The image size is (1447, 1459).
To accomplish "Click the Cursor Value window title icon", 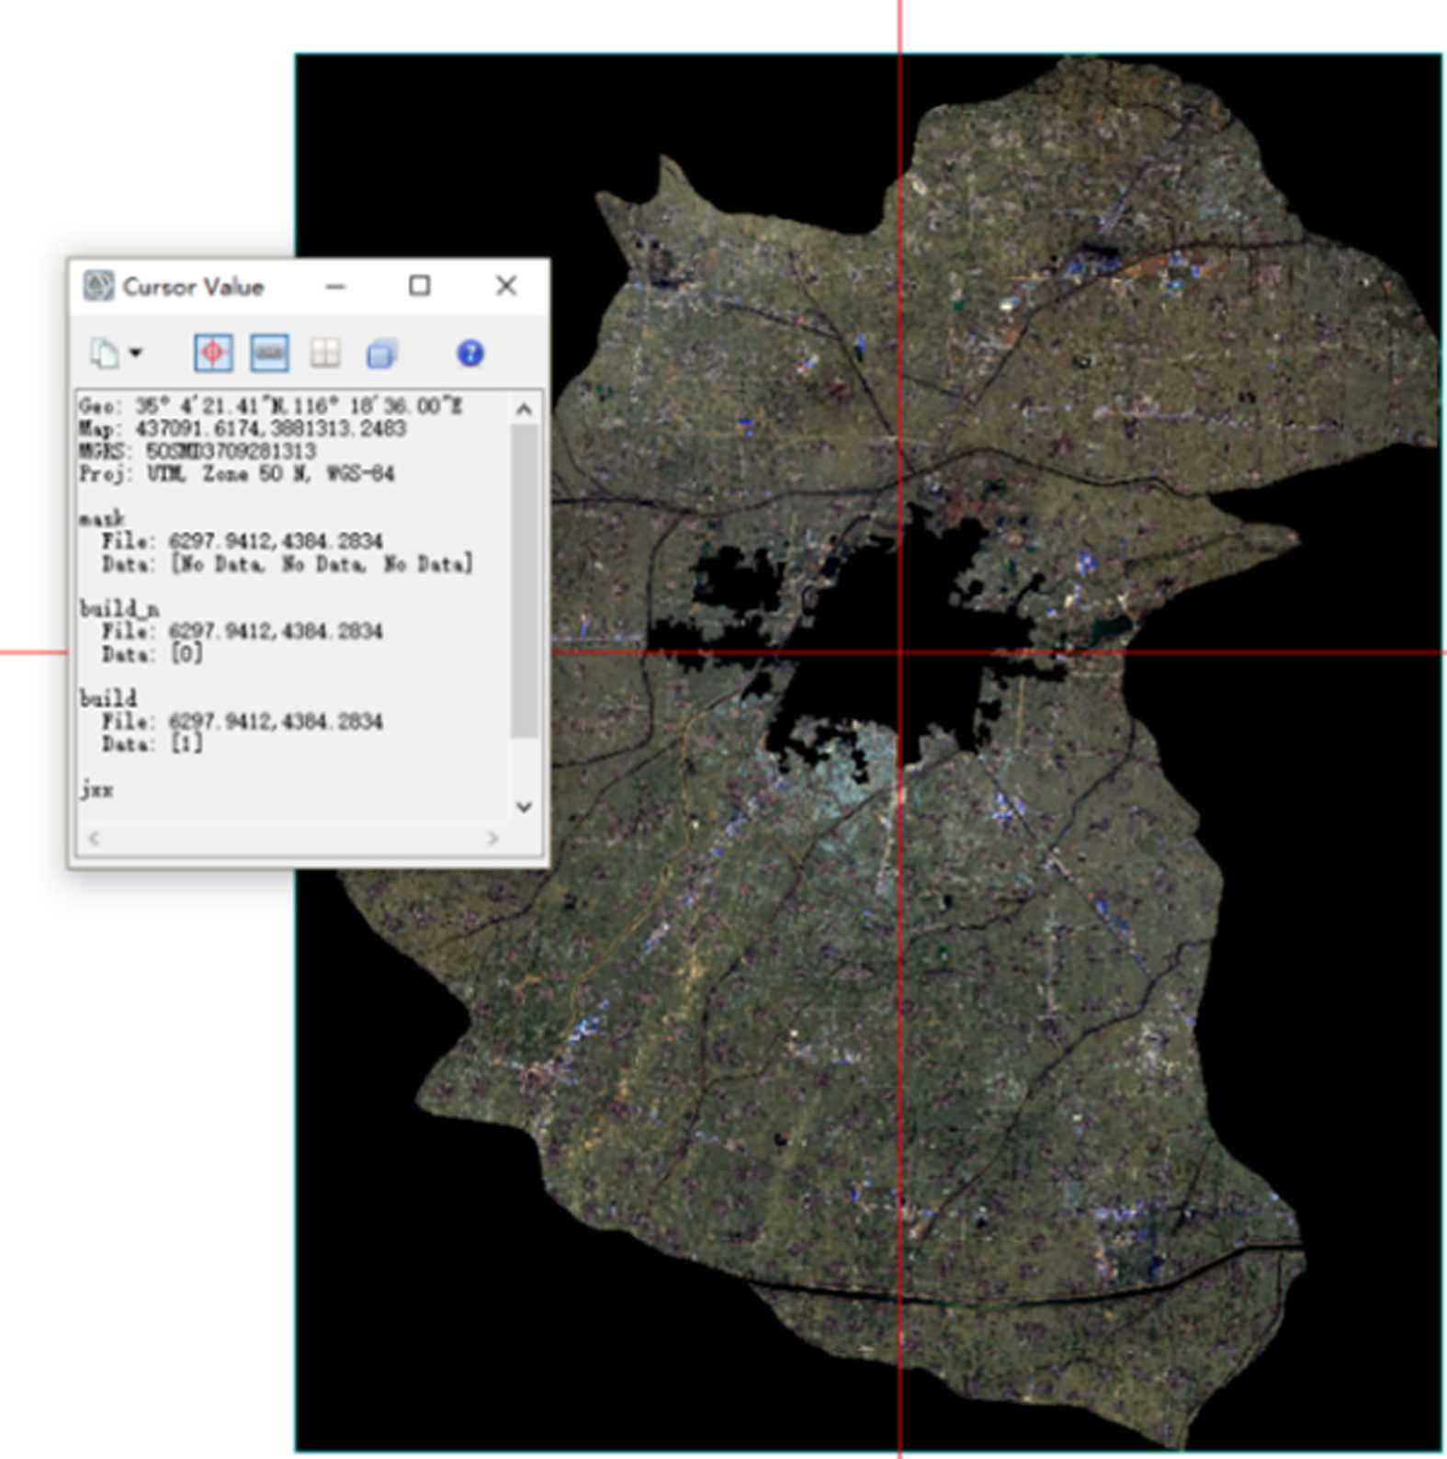I will pos(98,287).
